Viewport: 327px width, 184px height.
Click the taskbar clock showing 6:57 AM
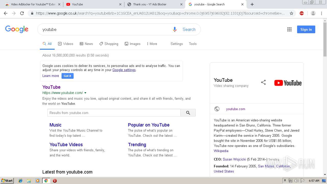click(x=314, y=181)
